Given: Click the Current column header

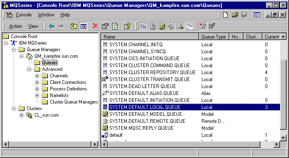Looking at the screenshot, I should click(x=271, y=37).
